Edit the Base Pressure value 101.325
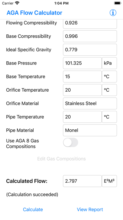The height and width of the screenshot is (220, 123). point(82,63)
